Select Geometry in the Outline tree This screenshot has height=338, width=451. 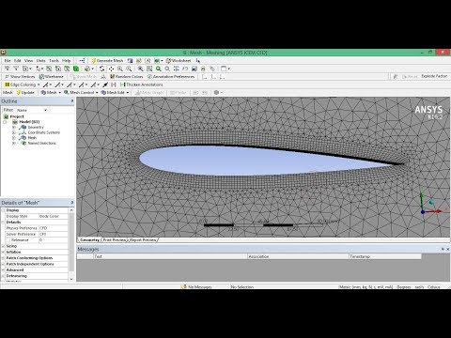click(36, 127)
